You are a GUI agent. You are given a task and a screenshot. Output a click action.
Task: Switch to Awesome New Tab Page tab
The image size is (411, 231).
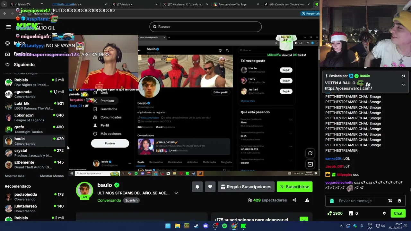coord(236,4)
